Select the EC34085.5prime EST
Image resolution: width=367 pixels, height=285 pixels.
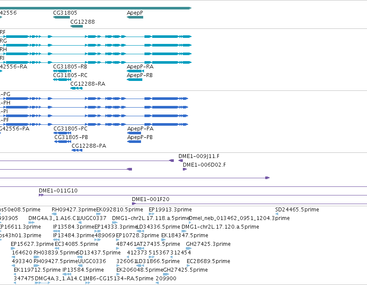coord(76,244)
